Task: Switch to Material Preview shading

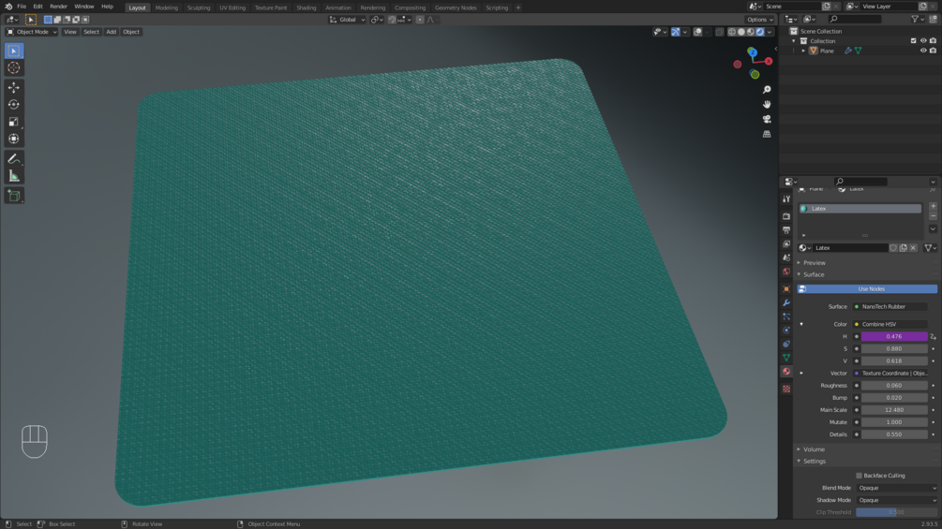Action: [751, 32]
